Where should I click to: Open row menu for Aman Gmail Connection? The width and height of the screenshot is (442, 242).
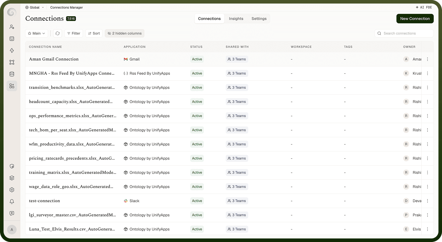[x=428, y=59]
